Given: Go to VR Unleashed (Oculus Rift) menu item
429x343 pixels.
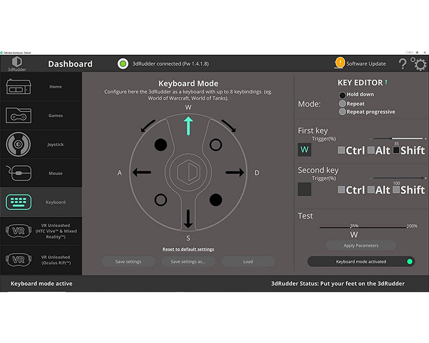Looking at the screenshot, I should (41, 260).
